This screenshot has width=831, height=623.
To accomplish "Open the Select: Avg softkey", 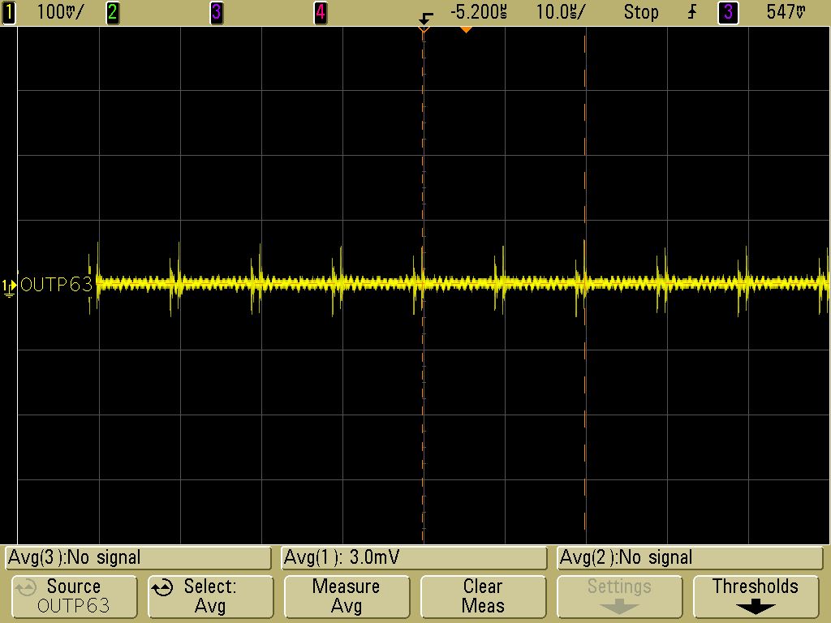I will click(x=210, y=596).
